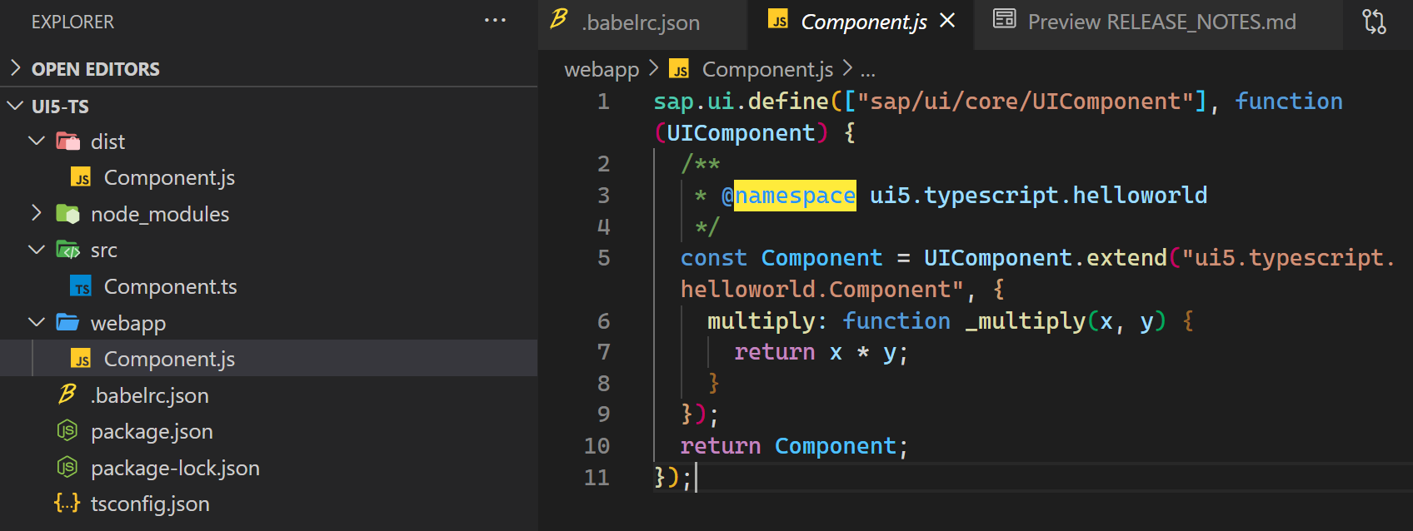Screen dimensions: 1413x531
Task: Switch to the .babelrc.json tab
Action: tap(641, 22)
